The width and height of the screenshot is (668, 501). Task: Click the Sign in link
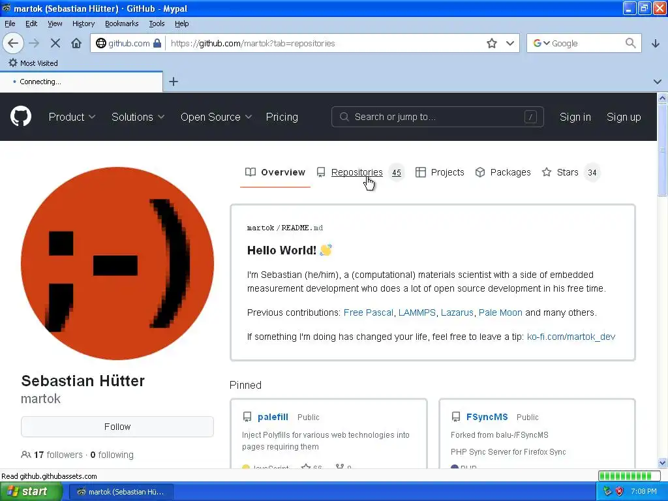click(x=575, y=117)
